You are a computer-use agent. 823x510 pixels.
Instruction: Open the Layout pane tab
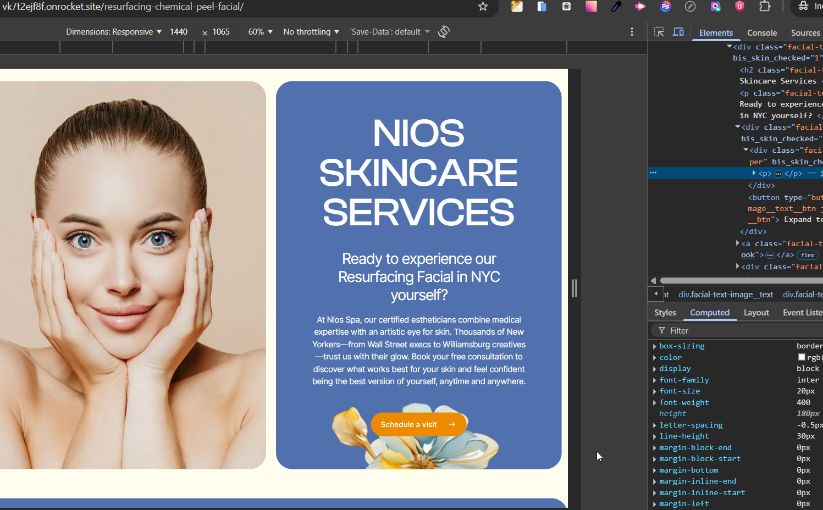(x=756, y=313)
